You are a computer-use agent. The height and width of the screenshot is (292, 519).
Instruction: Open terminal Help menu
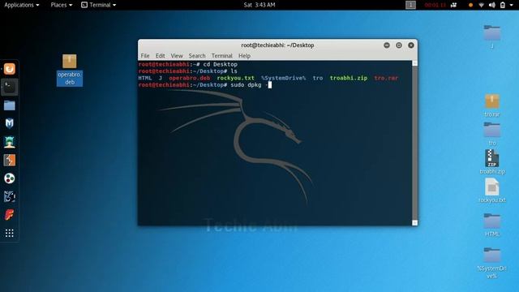click(244, 56)
